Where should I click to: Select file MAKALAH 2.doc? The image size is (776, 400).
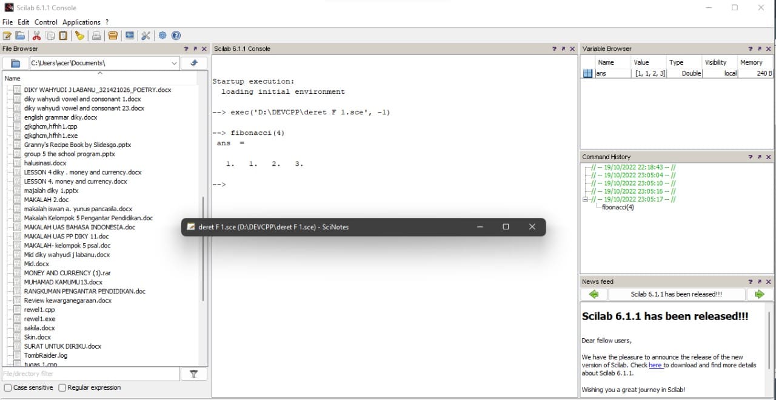pyautogui.click(x=47, y=200)
